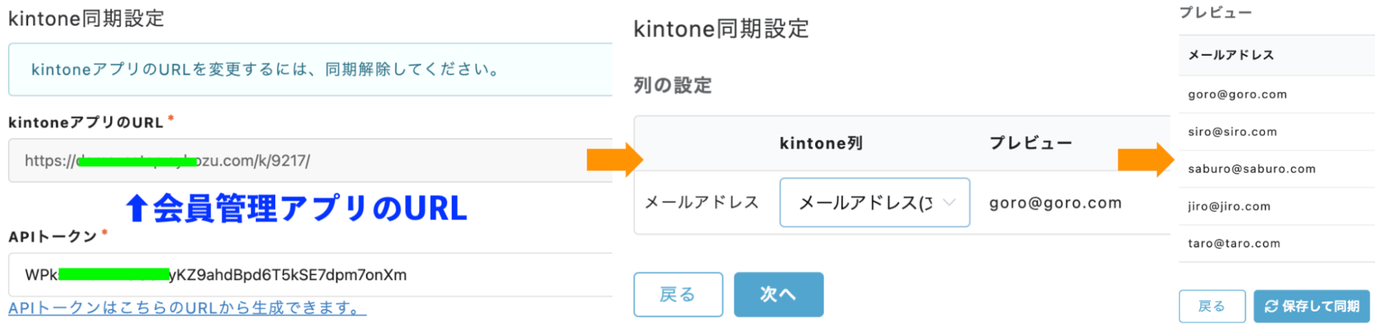Open the メールアドレス kintone column dropdown
This screenshot has width=1375, height=328.
pos(874,202)
